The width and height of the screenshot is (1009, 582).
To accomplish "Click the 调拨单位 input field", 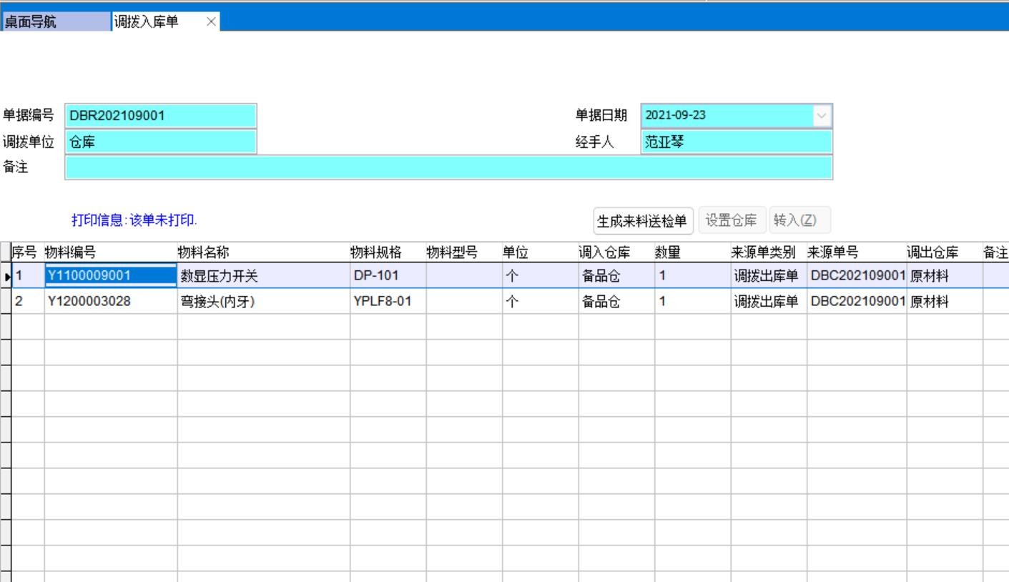I will (x=160, y=142).
